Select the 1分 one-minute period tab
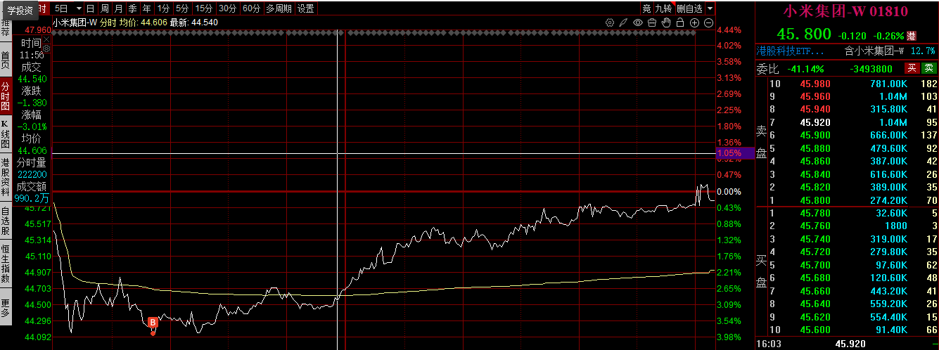Screen dimensions: 939x350 tap(163, 9)
